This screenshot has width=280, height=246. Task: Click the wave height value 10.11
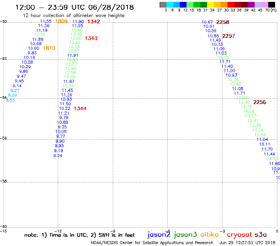coord(264,144)
